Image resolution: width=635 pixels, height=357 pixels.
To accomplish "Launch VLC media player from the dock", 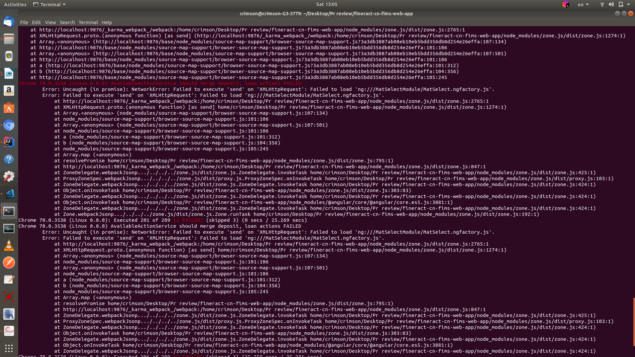I will click(x=9, y=245).
